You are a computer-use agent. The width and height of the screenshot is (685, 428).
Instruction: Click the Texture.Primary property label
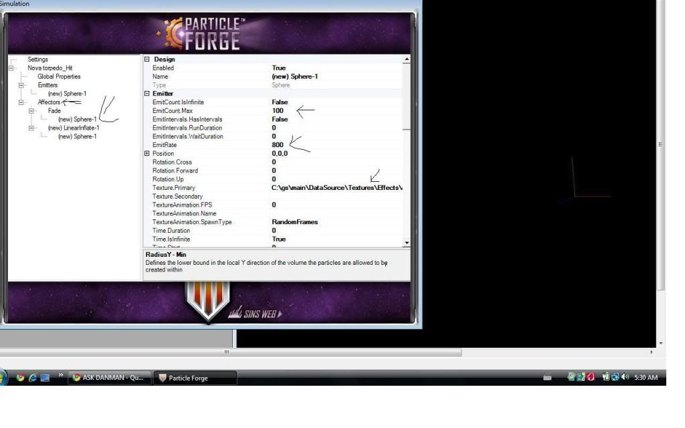pyautogui.click(x=174, y=188)
